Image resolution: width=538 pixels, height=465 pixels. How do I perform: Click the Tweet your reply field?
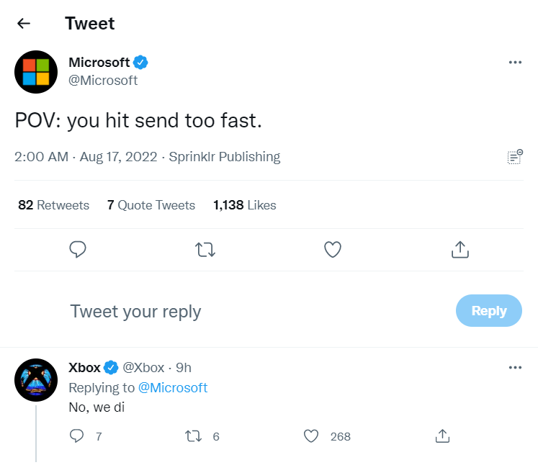tap(252, 311)
